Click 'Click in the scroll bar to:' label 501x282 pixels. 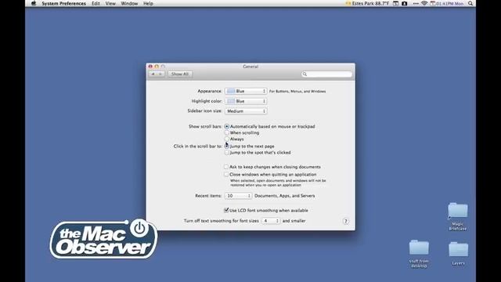[x=198, y=146]
